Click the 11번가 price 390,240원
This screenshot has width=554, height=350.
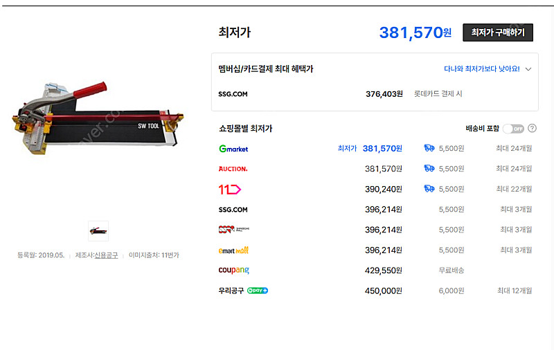coord(384,190)
